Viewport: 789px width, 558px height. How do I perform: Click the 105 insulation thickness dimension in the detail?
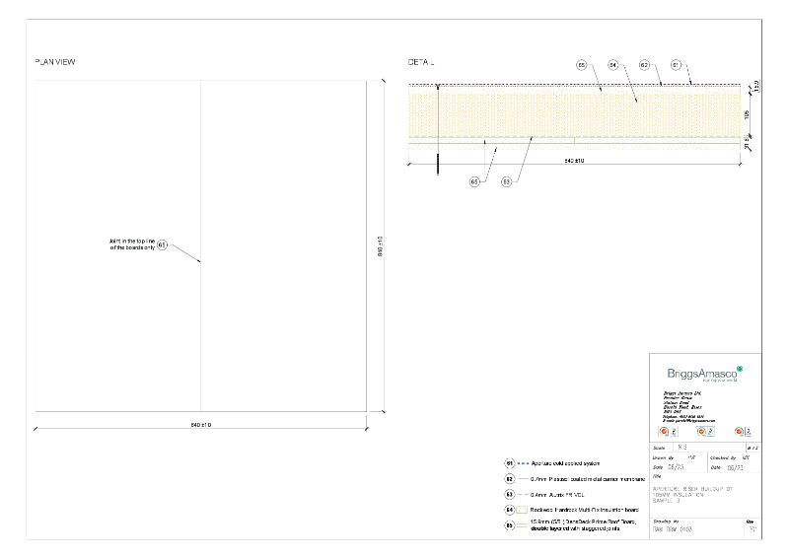pyautogui.click(x=747, y=114)
